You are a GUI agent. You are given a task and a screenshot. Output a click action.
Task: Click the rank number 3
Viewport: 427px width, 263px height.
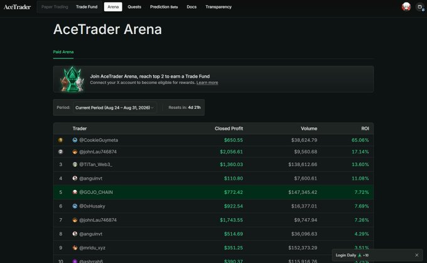[60, 164]
